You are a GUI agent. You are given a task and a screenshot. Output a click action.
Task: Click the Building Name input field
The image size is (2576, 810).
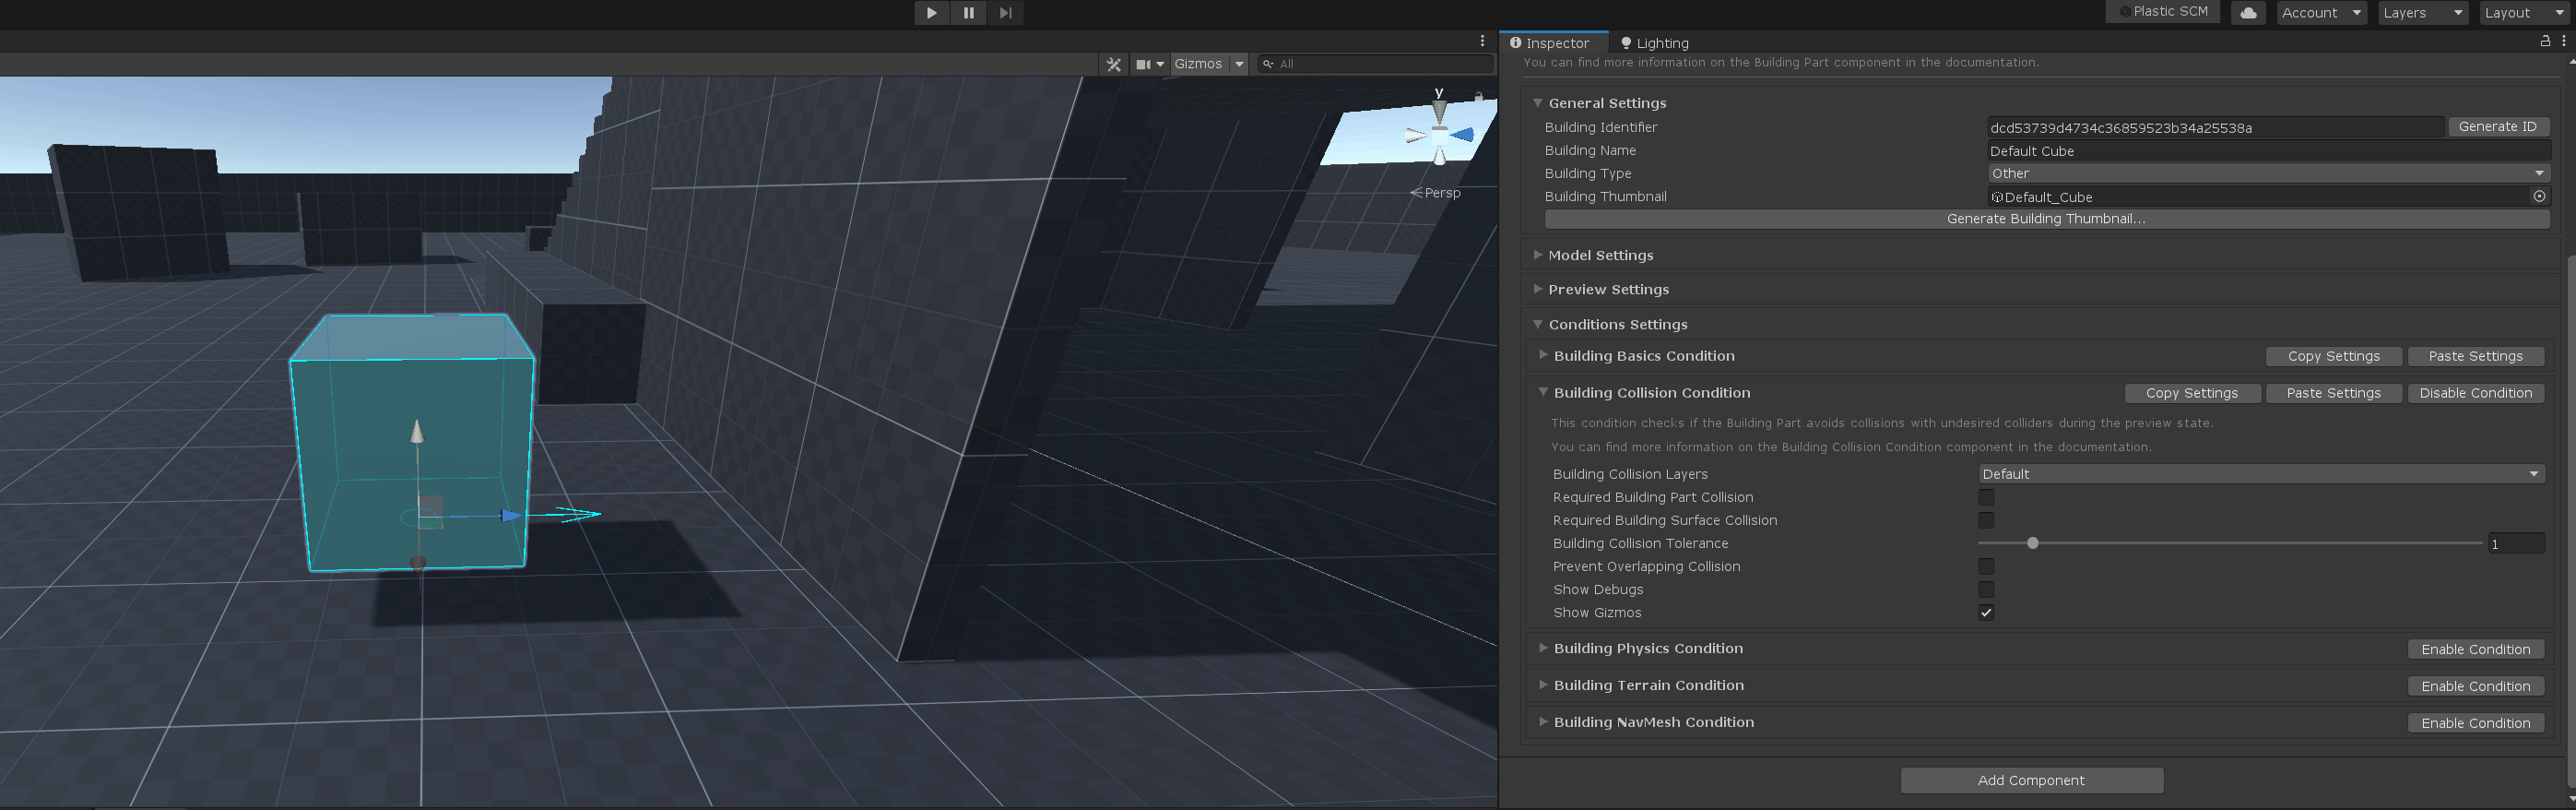tap(2266, 151)
